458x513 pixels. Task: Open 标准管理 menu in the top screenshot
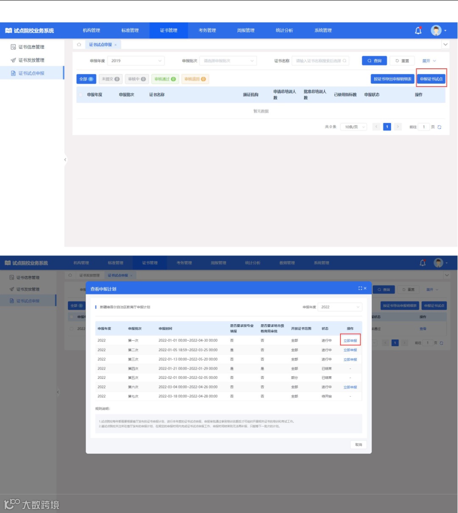click(x=130, y=31)
